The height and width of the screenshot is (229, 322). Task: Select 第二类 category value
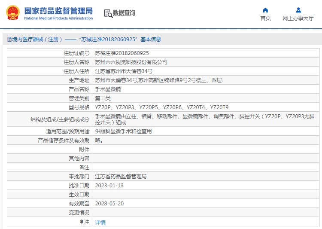click(x=103, y=98)
